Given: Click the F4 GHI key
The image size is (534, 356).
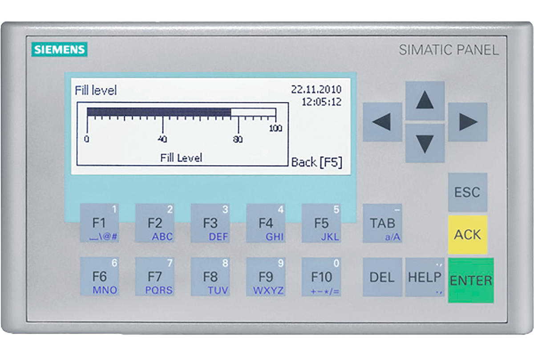Looking at the screenshot, I should (266, 223).
